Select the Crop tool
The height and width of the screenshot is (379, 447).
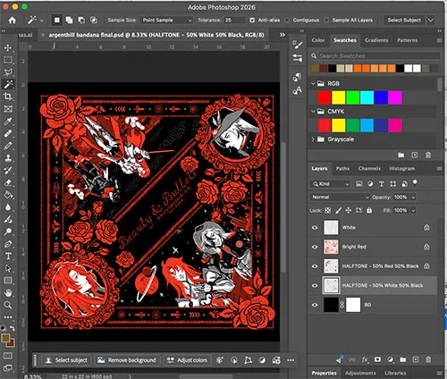coord(8,97)
